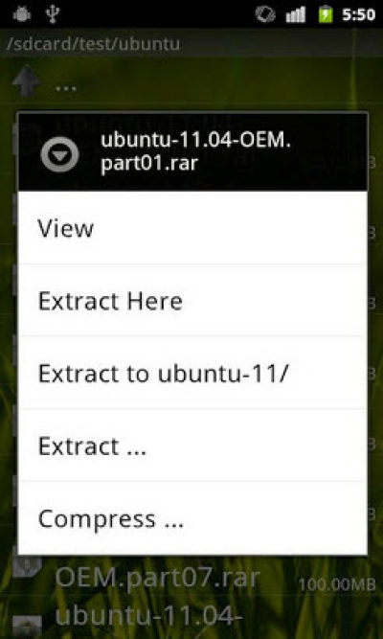The height and width of the screenshot is (639, 383).
Task: Choose Extract Here option
Action: (x=192, y=301)
